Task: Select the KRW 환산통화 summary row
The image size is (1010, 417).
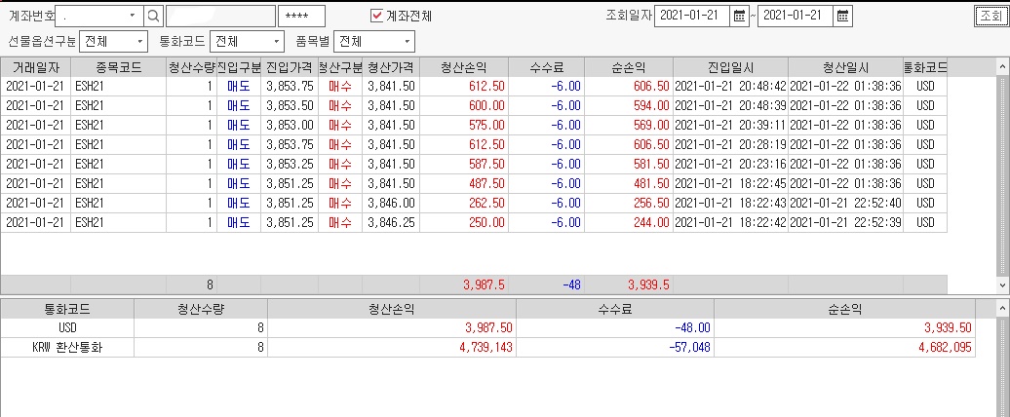Action: (486, 348)
